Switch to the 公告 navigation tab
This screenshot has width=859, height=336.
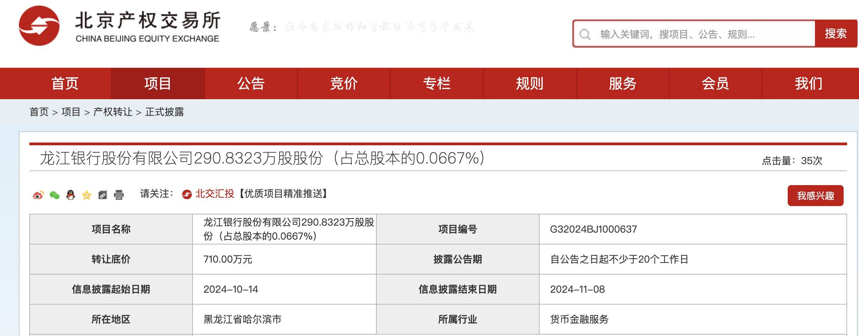(251, 83)
